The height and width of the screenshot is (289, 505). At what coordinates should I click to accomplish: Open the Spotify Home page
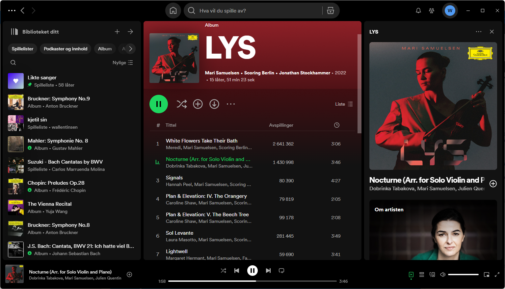click(x=173, y=11)
